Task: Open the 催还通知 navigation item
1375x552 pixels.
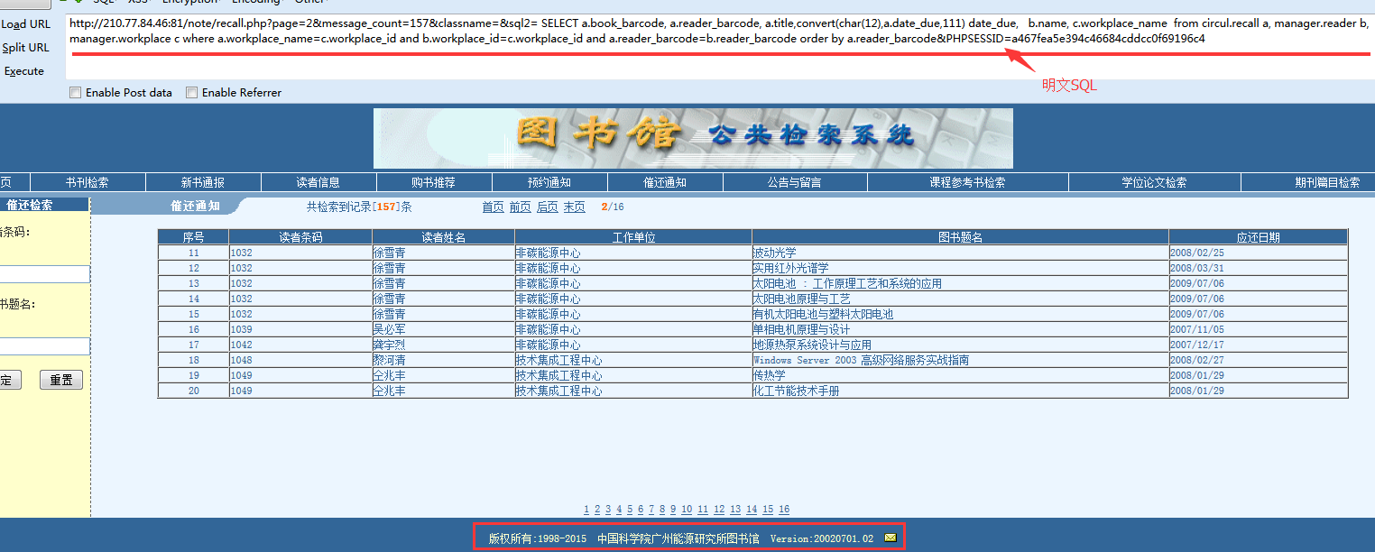Action: (665, 182)
